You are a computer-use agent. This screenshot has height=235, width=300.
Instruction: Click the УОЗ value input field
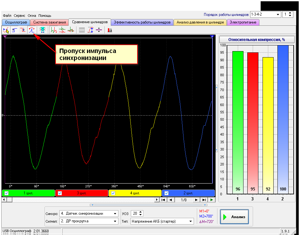pyautogui.click(x=135, y=213)
